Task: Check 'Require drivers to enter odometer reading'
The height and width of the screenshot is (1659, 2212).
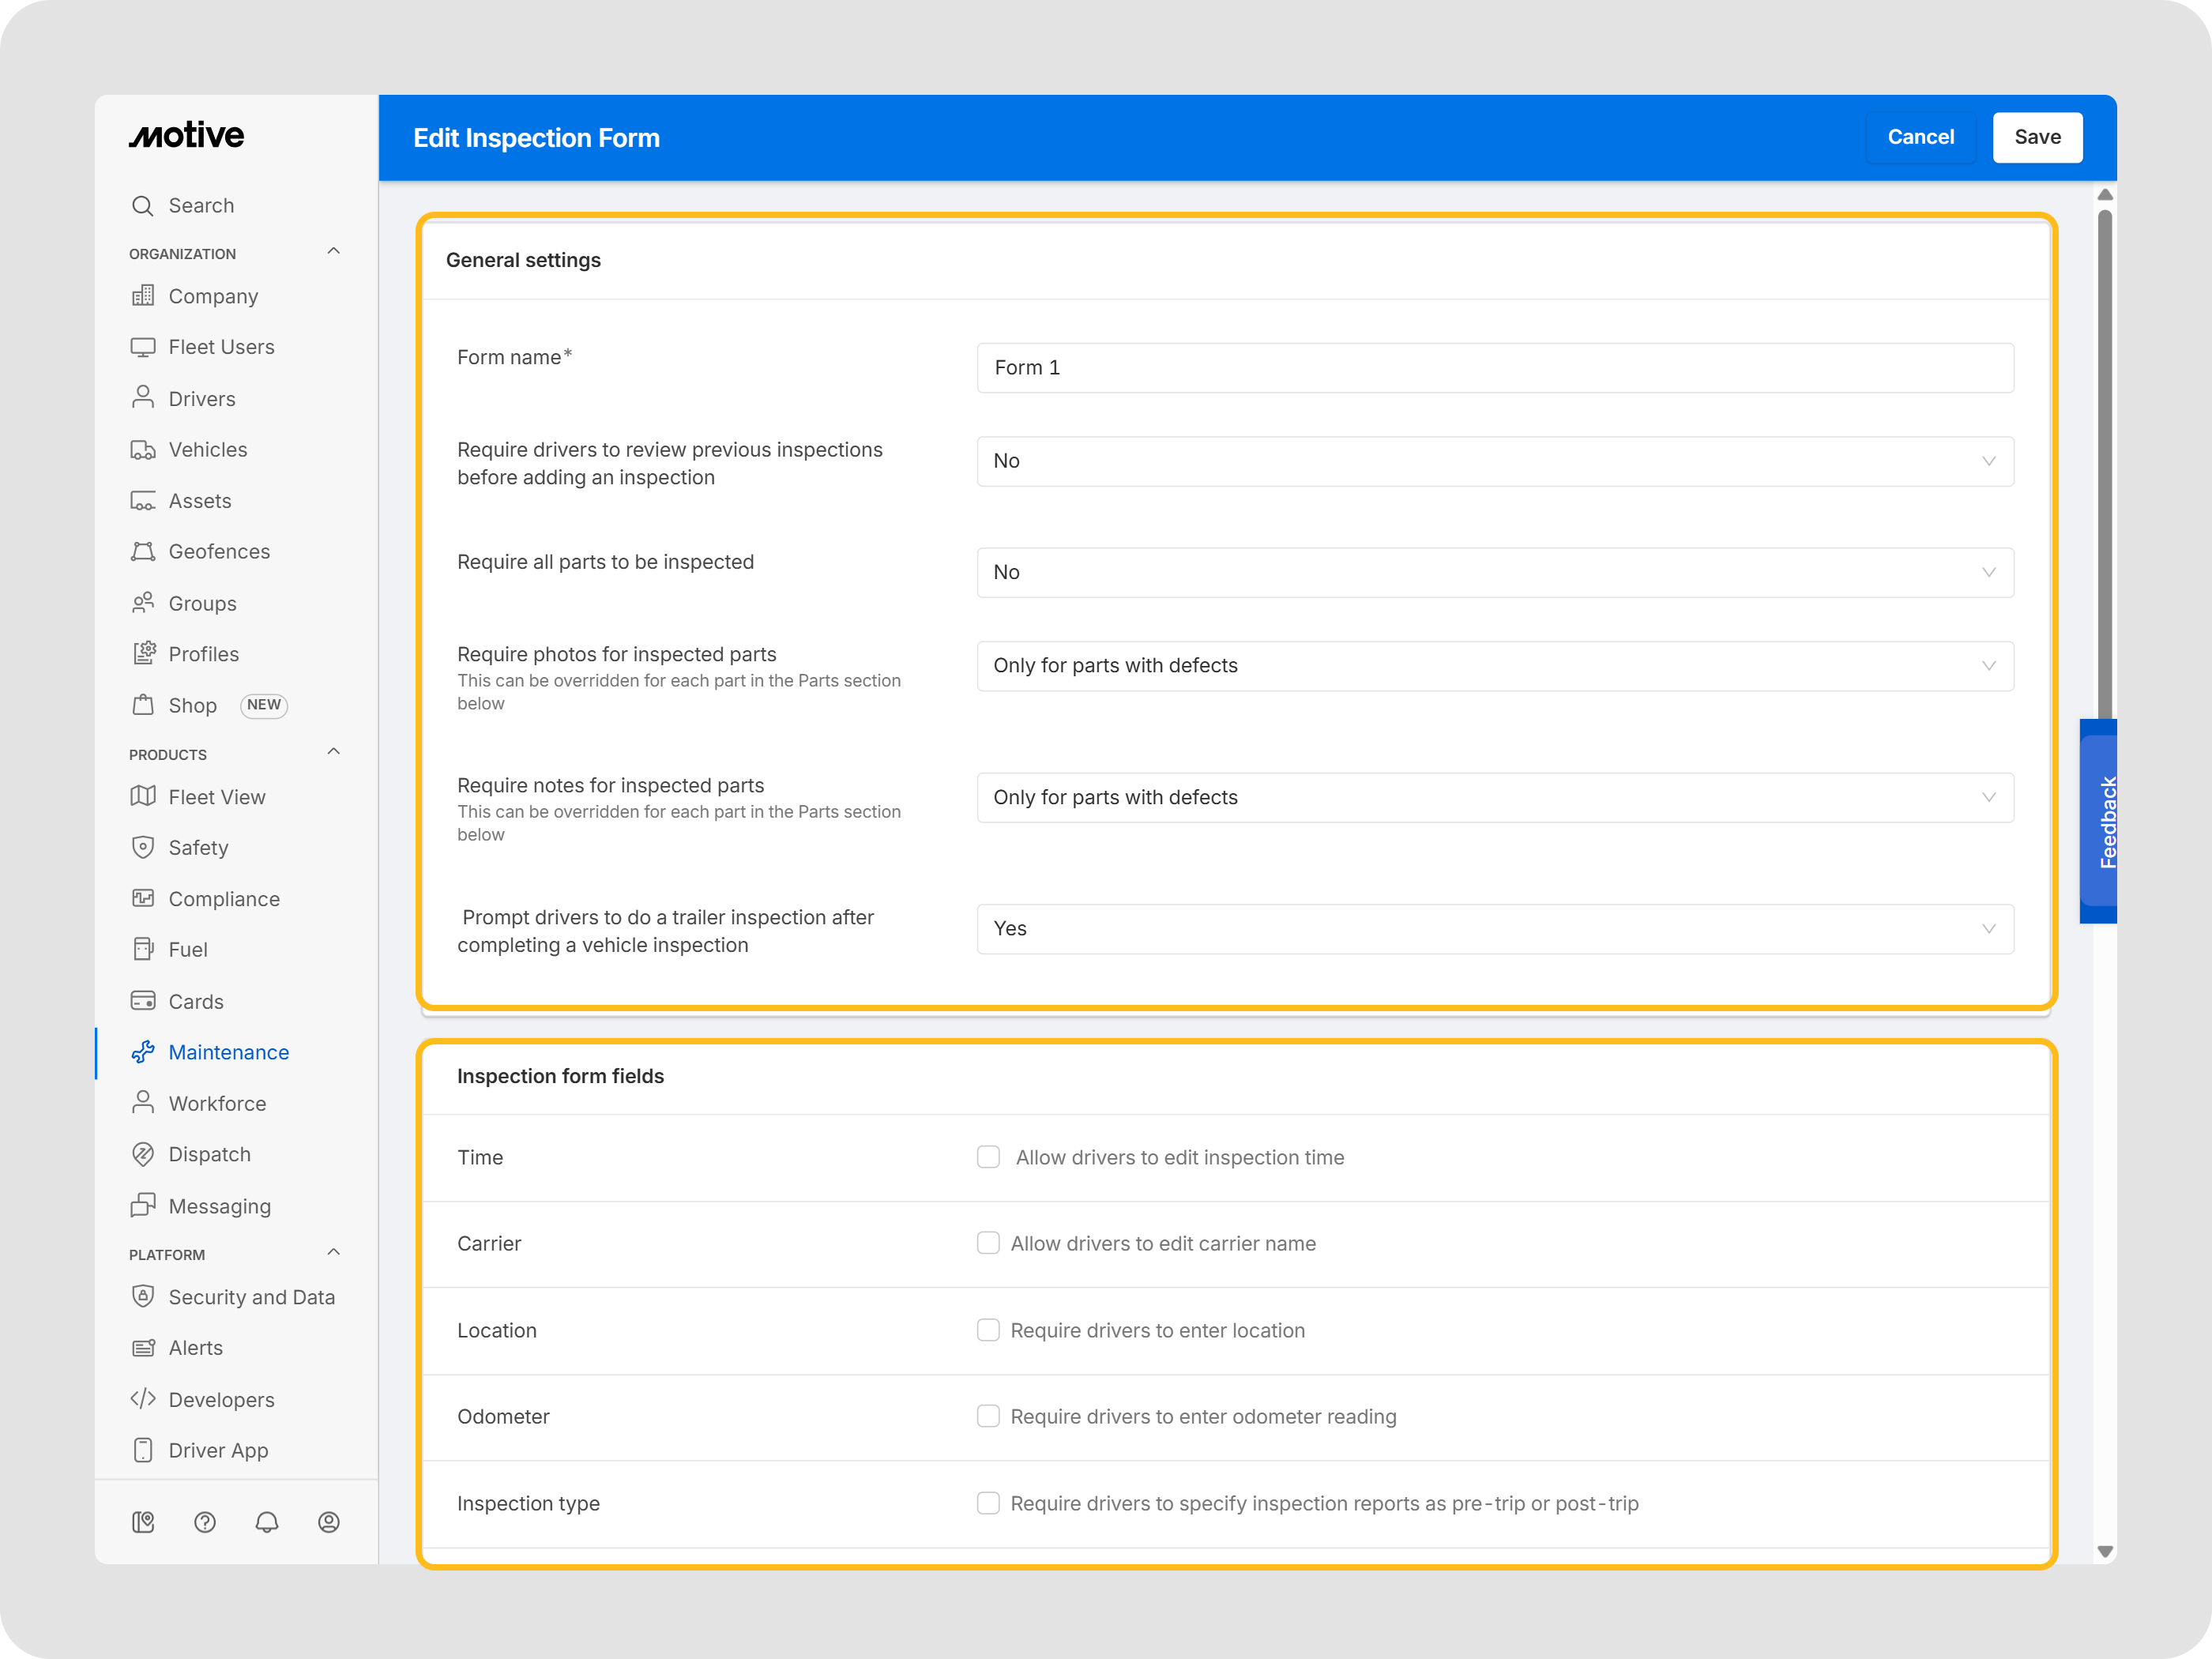Action: click(x=988, y=1416)
